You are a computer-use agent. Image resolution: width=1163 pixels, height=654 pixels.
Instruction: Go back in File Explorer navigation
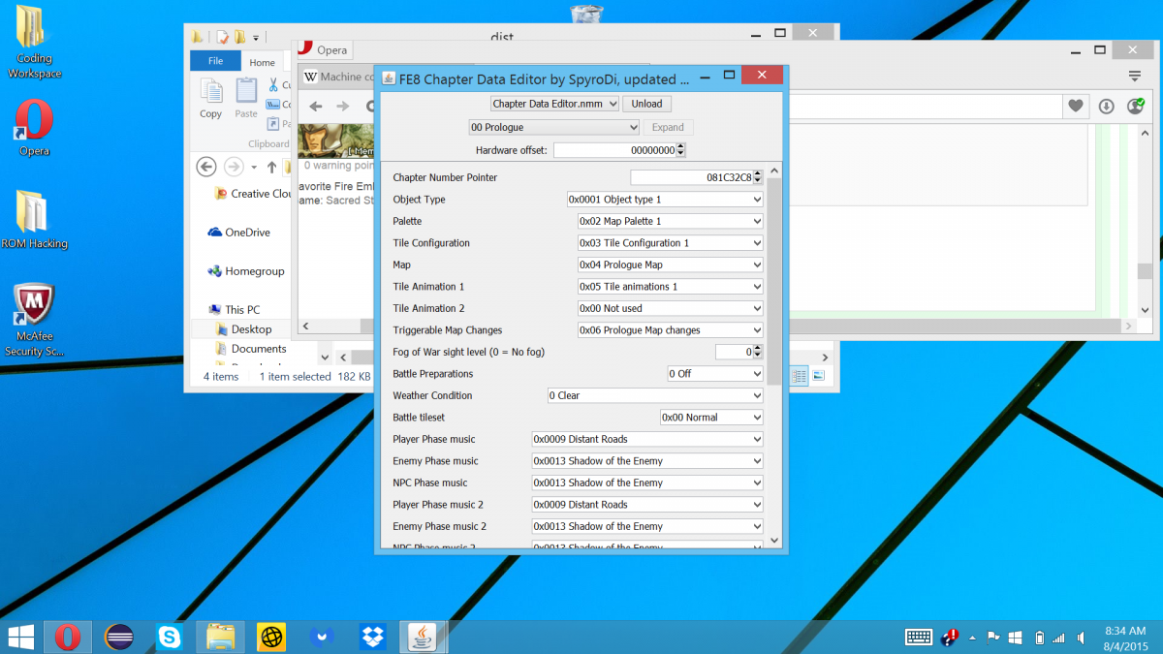205,167
